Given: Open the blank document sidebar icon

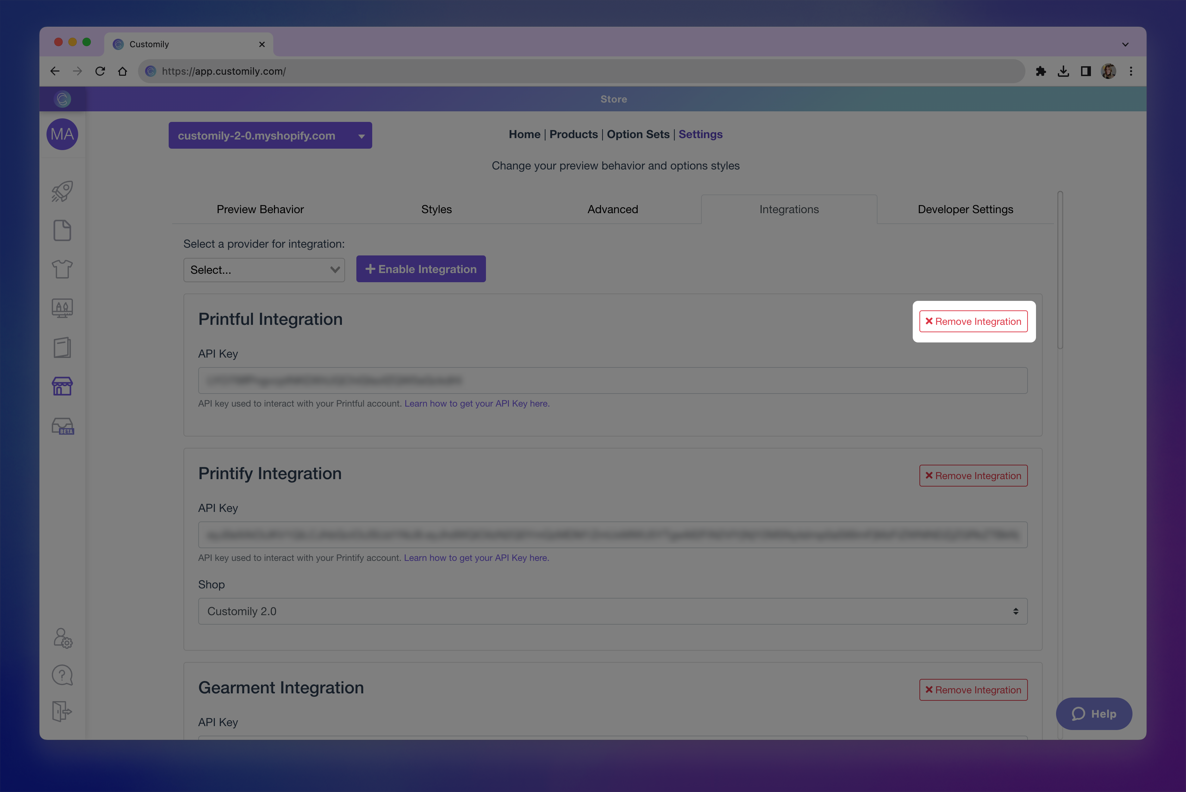Looking at the screenshot, I should pyautogui.click(x=62, y=230).
